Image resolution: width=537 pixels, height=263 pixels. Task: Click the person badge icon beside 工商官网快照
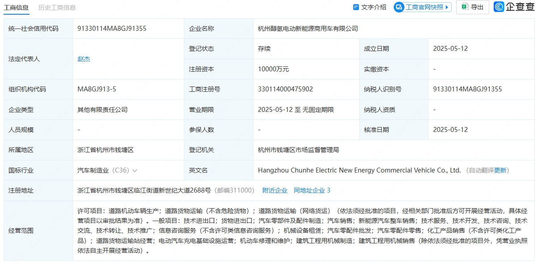click(x=399, y=7)
